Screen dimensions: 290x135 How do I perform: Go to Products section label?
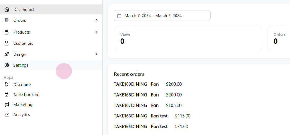click(x=21, y=32)
